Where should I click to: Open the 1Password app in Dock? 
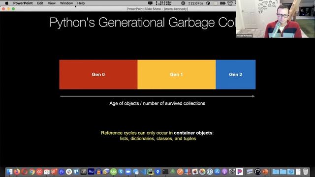click(x=210, y=172)
